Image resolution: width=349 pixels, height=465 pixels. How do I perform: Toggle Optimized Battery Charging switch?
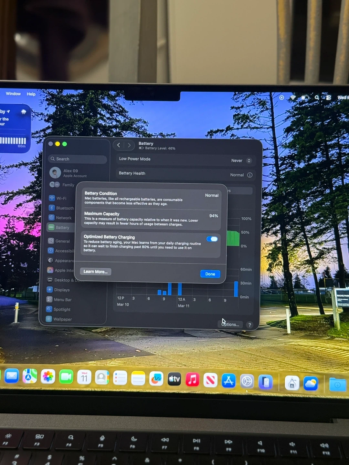[212, 239]
